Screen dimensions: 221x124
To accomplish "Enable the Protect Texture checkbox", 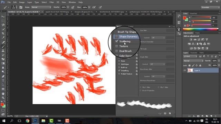I will click(119, 74).
